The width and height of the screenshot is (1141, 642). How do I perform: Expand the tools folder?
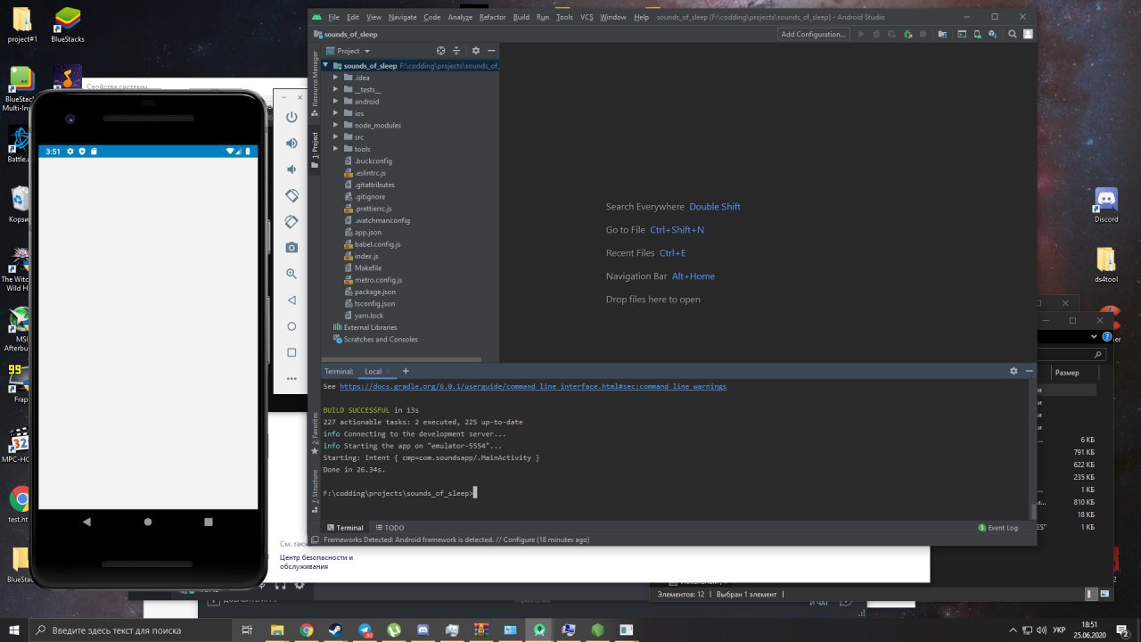tap(336, 149)
